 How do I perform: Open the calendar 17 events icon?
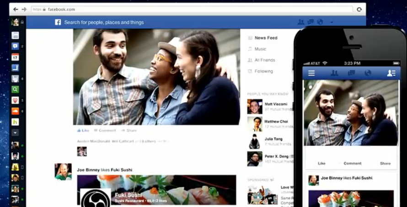click(15, 57)
